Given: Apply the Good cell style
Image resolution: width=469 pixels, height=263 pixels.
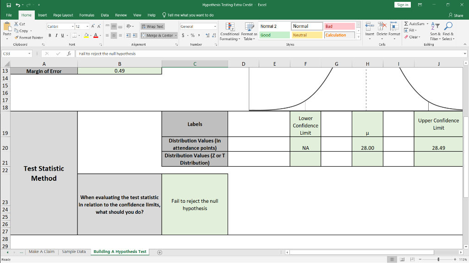Looking at the screenshot, I should click(x=274, y=35).
